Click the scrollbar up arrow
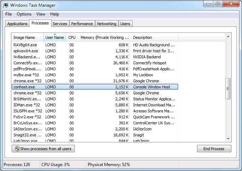The height and width of the screenshot is (171, 242). point(228,36)
